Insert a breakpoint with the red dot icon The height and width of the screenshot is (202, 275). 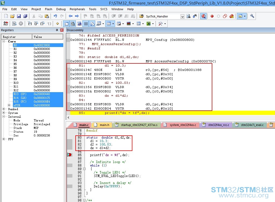212,16
